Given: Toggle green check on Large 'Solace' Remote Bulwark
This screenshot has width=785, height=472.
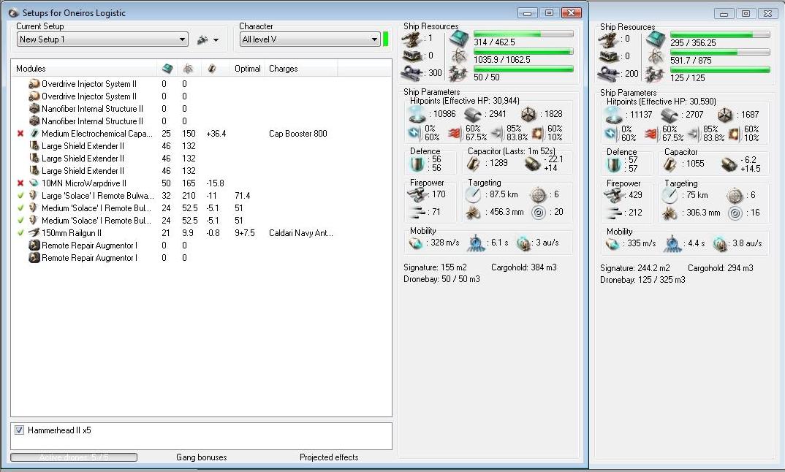Looking at the screenshot, I should click(20, 196).
